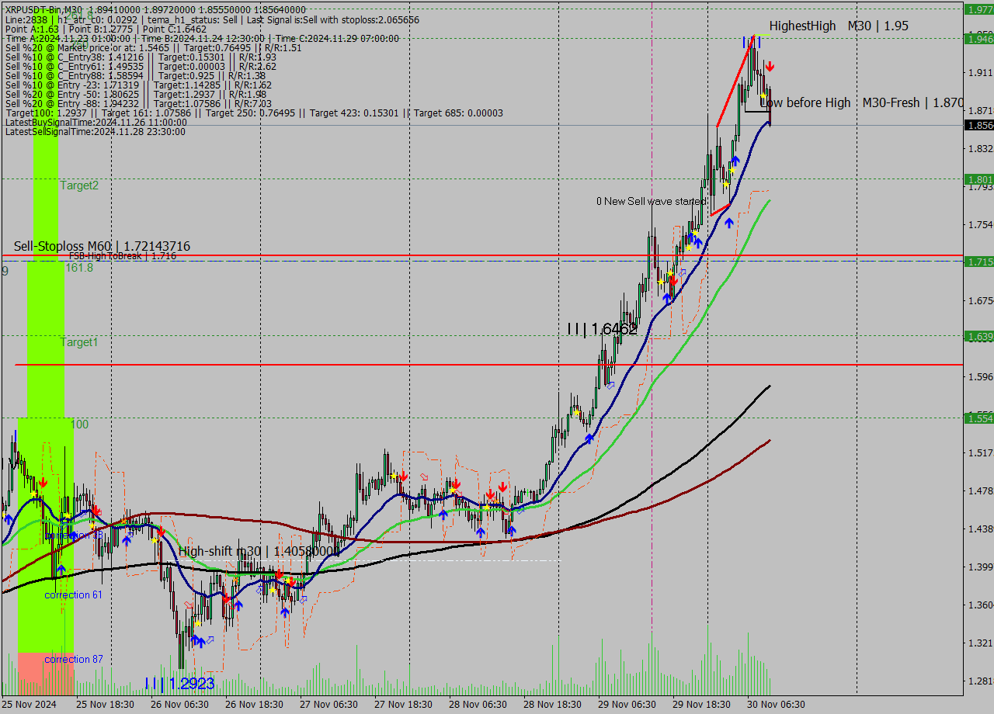Viewport: 994px width, 714px height.
Task: Click 'High-shift m30 | 1.40580000' label
Action: (259, 552)
